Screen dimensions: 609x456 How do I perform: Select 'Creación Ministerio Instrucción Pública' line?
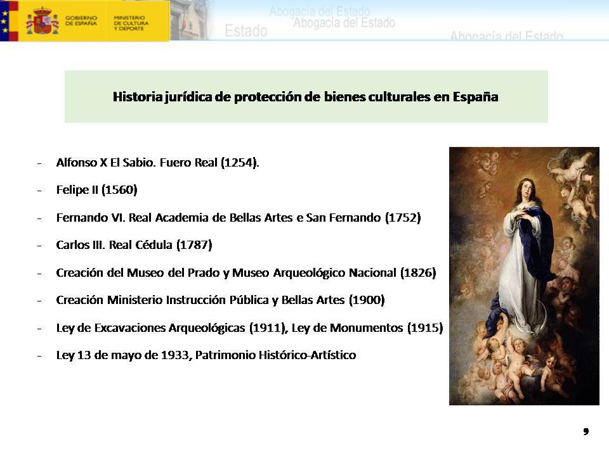220,300
